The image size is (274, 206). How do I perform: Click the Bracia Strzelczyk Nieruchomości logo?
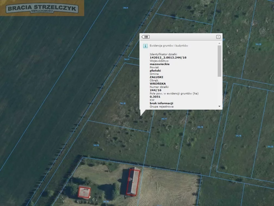coord(42,8)
